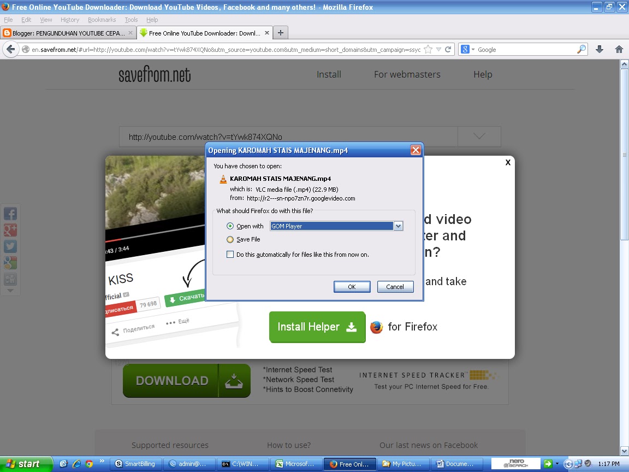The width and height of the screenshot is (629, 472).
Task: Click Cancel in the Opening dialog
Action: tap(395, 287)
